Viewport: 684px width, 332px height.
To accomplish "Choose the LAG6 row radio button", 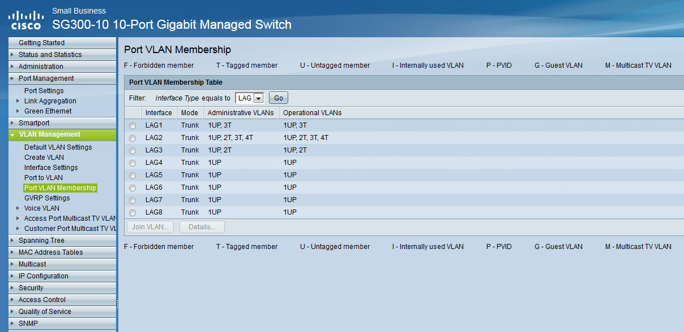I will click(x=132, y=188).
